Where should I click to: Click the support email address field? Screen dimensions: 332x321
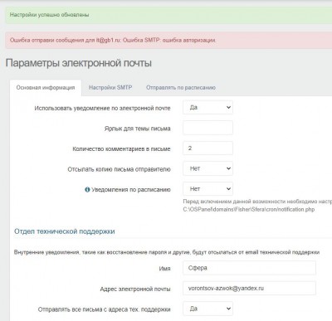[249, 289]
